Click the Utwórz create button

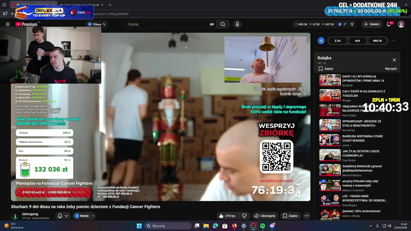coord(372,24)
